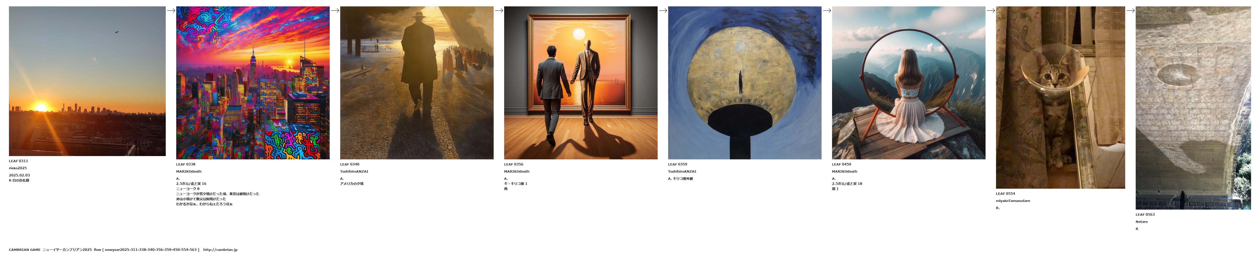This screenshot has height=256, width=1260.
Task: Select the man in hat sunset painting
Action: [417, 83]
